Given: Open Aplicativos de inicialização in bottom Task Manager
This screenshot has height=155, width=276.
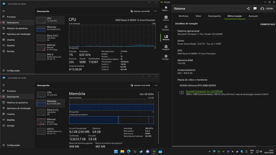Looking at the screenshot, I should point(19,108).
